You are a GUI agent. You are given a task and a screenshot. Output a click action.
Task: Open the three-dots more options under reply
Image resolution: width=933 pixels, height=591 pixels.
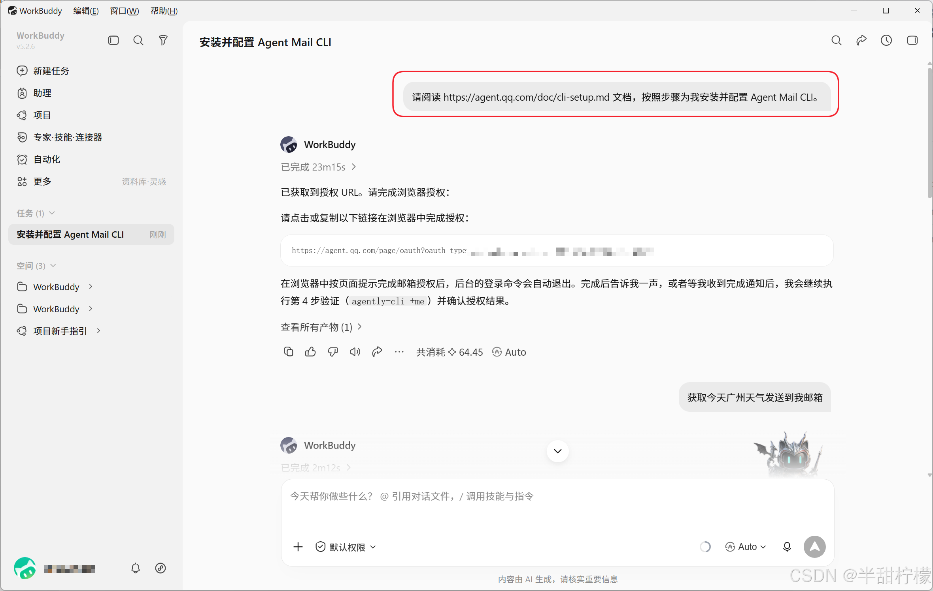(399, 352)
